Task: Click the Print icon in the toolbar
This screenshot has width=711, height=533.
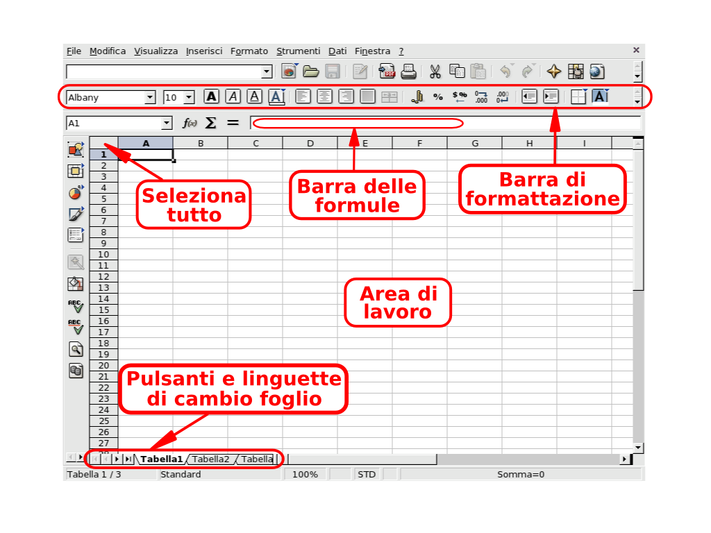Action: pyautogui.click(x=409, y=71)
